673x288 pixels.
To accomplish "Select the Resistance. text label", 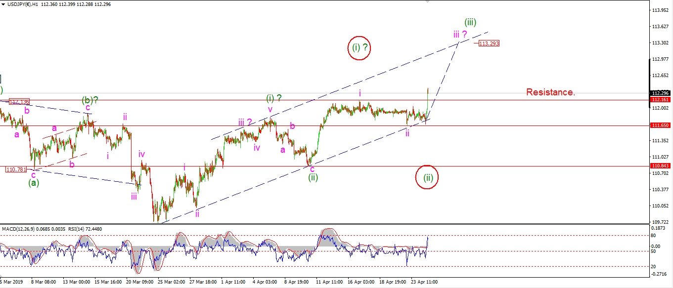I will 550,92.
